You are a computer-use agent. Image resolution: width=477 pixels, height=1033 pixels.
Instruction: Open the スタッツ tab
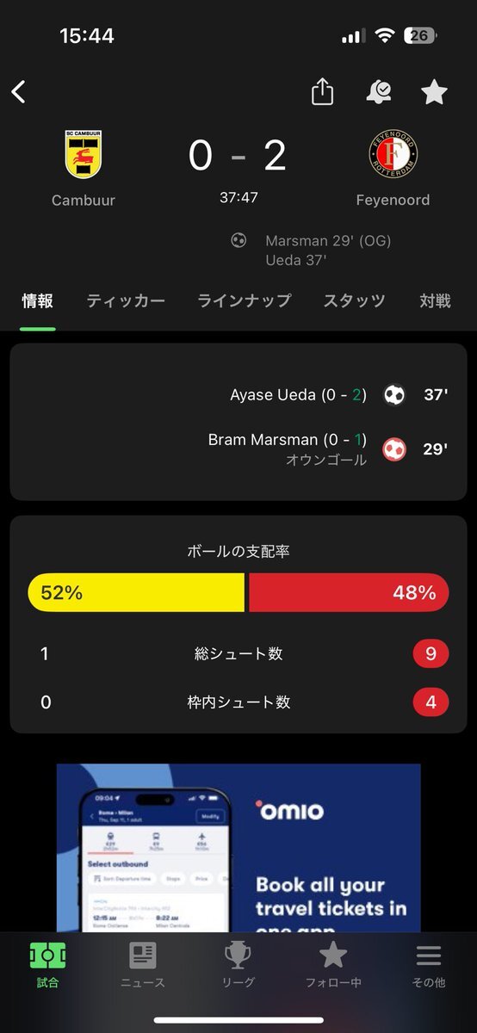[x=355, y=300]
